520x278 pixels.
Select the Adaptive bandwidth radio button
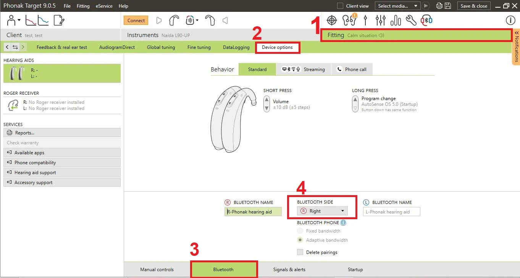[300, 240]
